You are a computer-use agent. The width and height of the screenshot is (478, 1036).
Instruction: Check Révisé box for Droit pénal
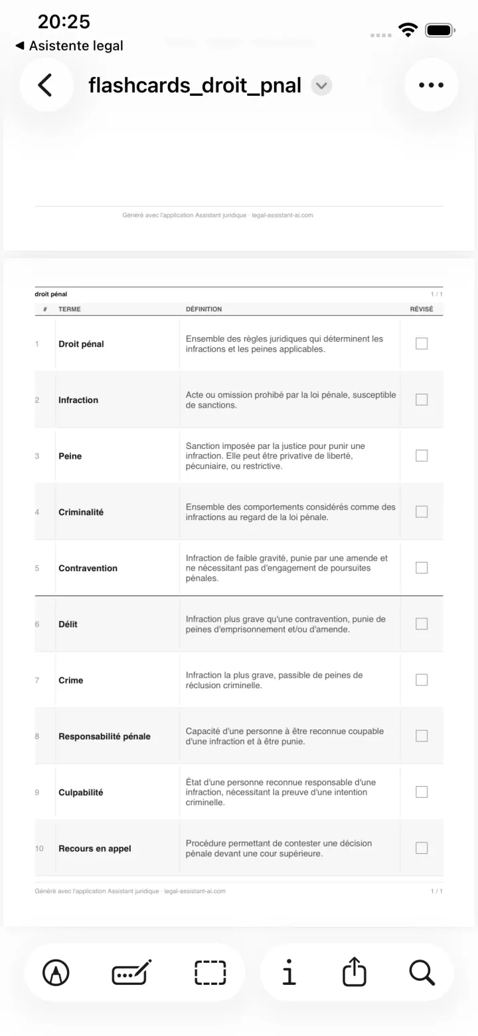[x=422, y=344]
